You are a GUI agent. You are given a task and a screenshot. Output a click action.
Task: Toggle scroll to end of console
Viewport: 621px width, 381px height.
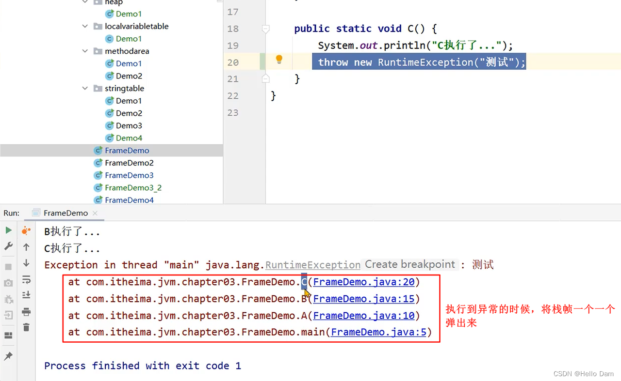(26, 295)
